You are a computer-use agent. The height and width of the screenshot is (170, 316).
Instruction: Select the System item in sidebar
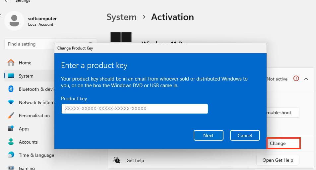pos(26,76)
